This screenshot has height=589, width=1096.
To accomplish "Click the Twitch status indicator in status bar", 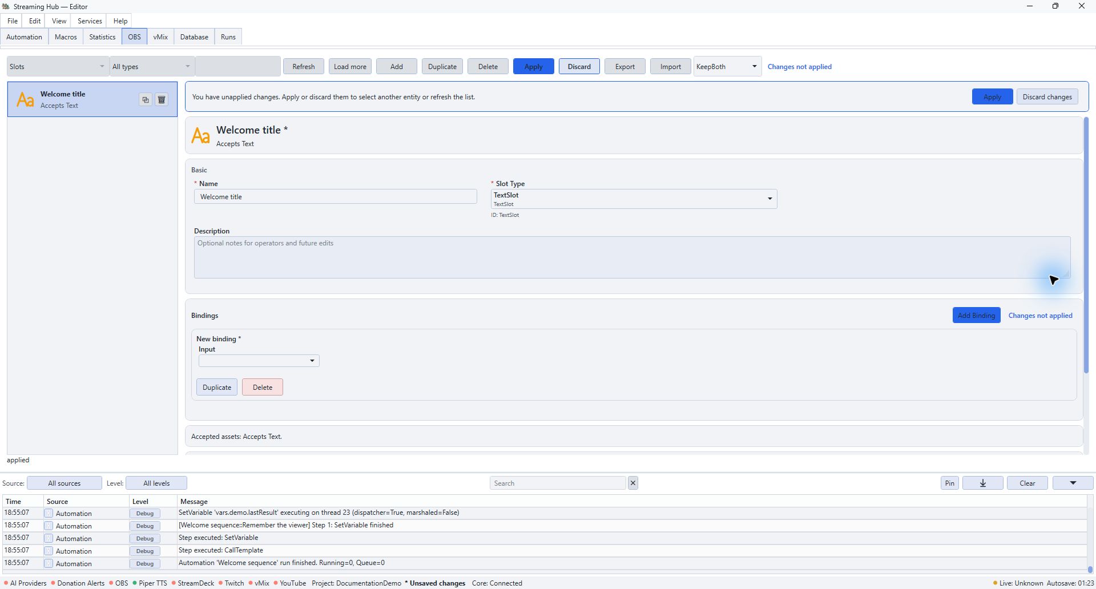I will (x=231, y=583).
